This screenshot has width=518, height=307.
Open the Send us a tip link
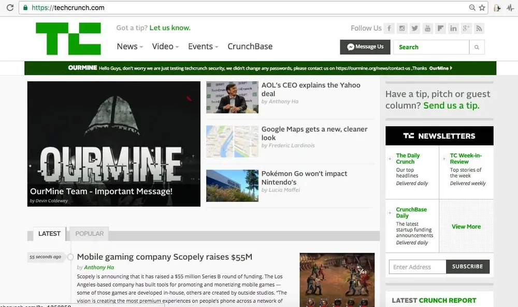452,105
